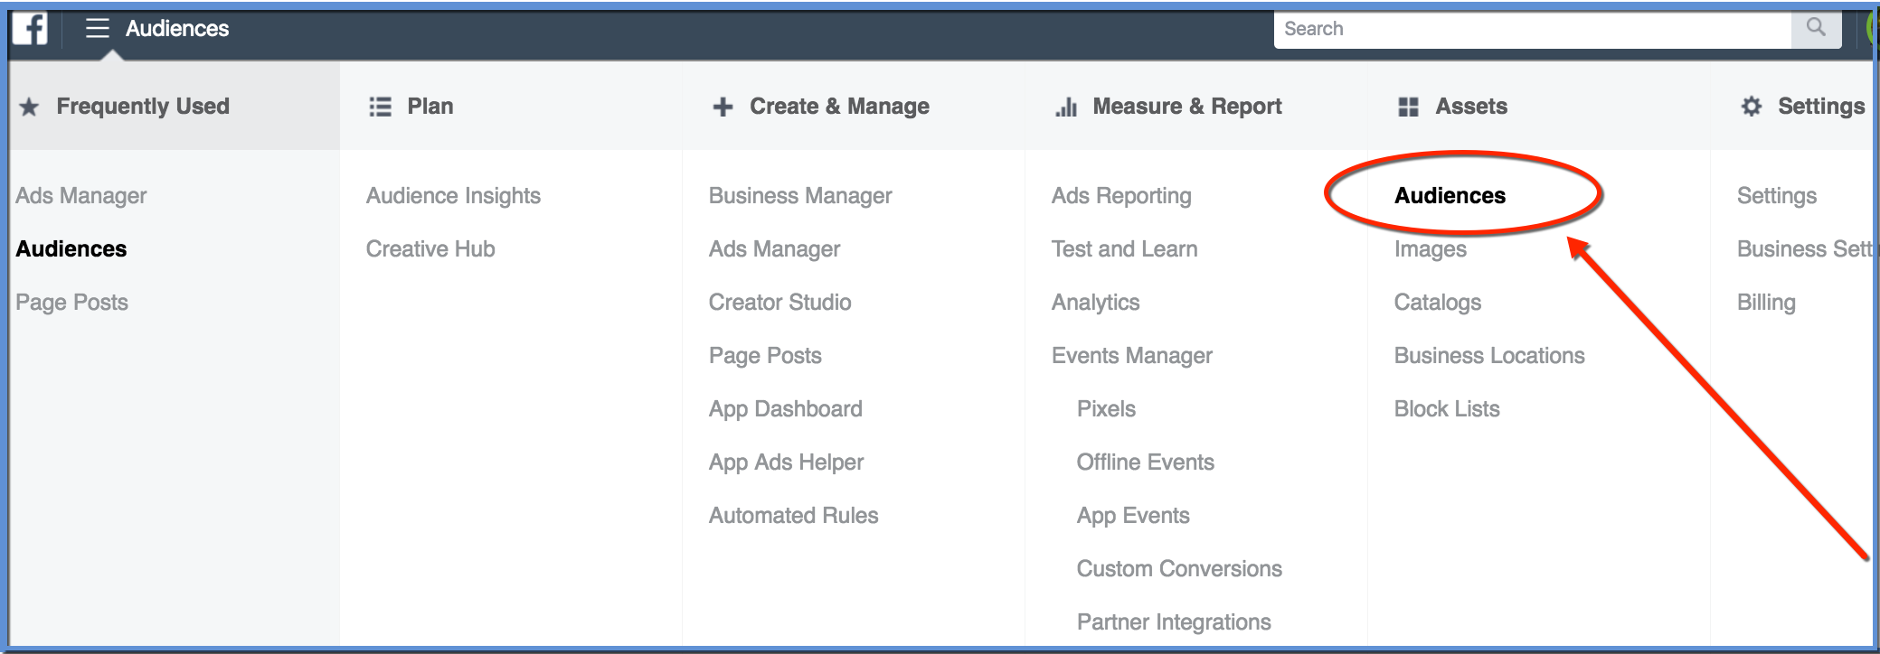Open App Dashboard
The image size is (1880, 654).
[x=786, y=409]
